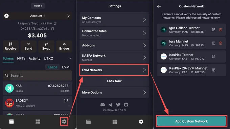Select the EVM token filter

pyautogui.click(x=66, y=67)
